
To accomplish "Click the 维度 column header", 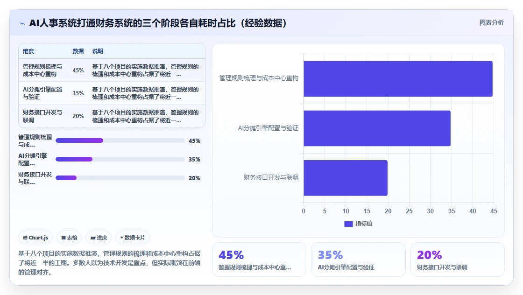I will [x=28, y=51].
